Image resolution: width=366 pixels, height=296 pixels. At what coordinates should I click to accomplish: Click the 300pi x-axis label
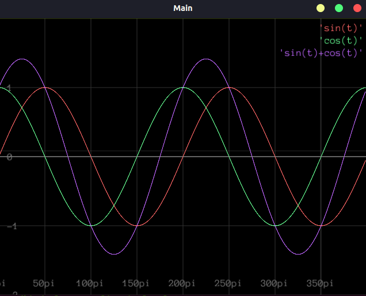273,283
